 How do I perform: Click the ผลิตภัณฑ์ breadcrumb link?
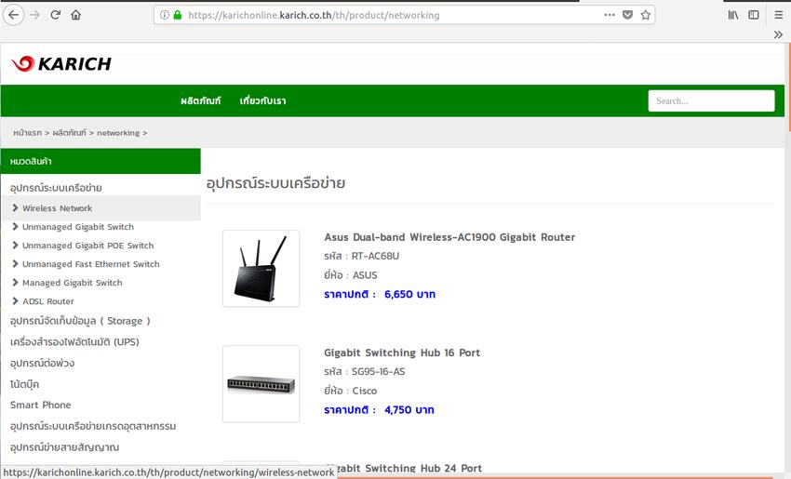tap(70, 133)
